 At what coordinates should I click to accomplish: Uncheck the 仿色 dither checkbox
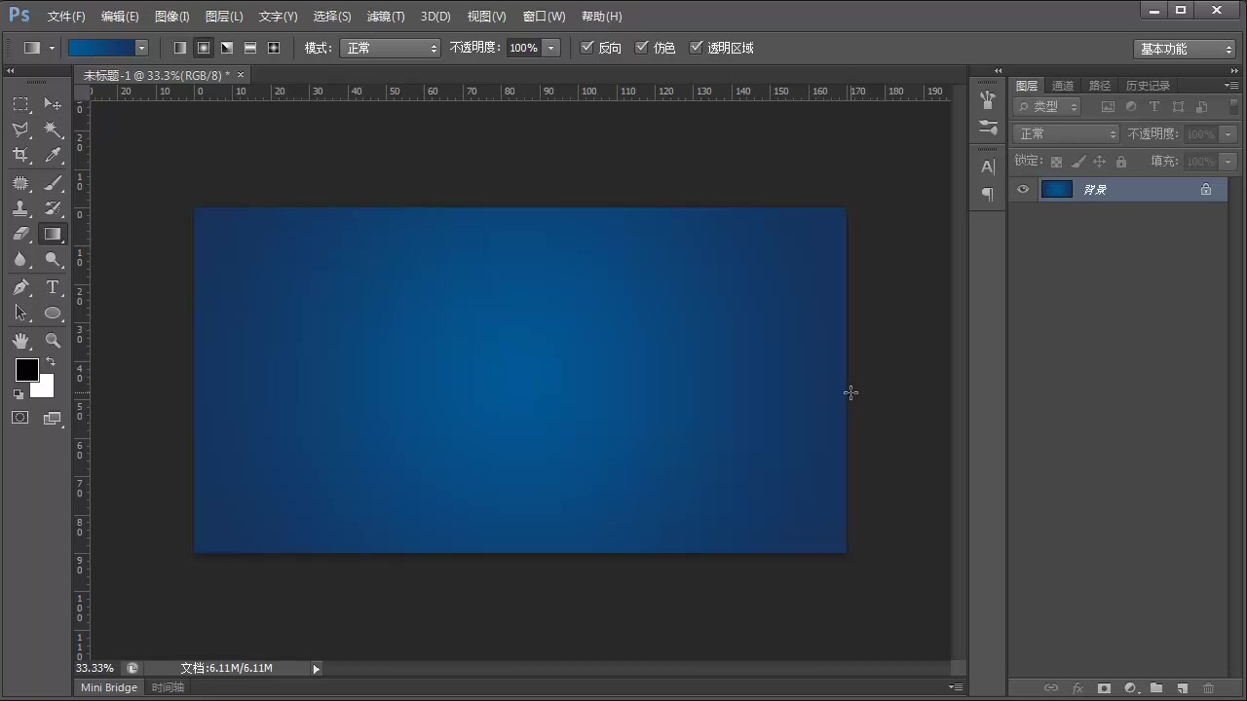point(641,47)
